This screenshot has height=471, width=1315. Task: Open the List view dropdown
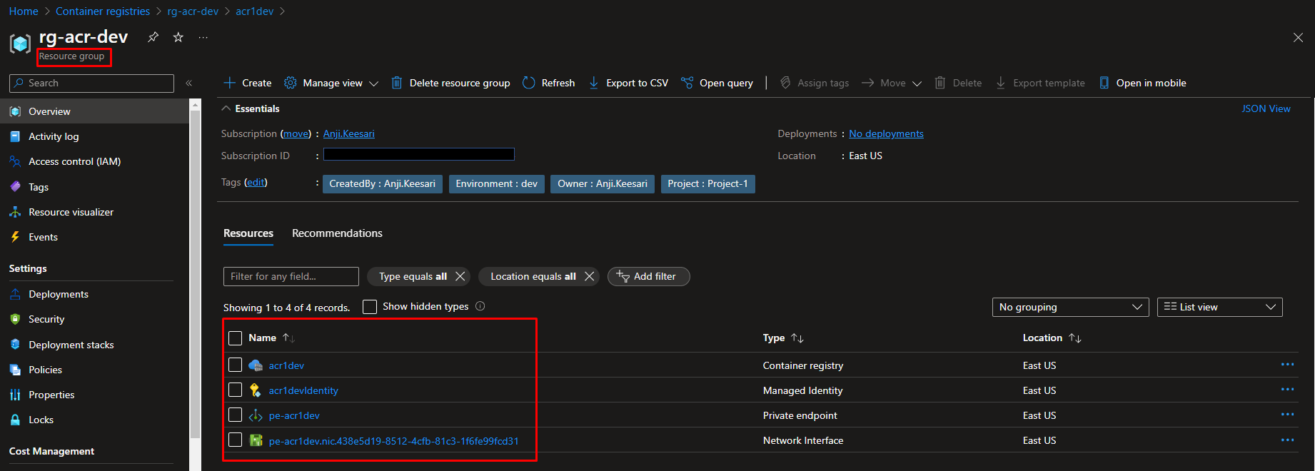1220,307
